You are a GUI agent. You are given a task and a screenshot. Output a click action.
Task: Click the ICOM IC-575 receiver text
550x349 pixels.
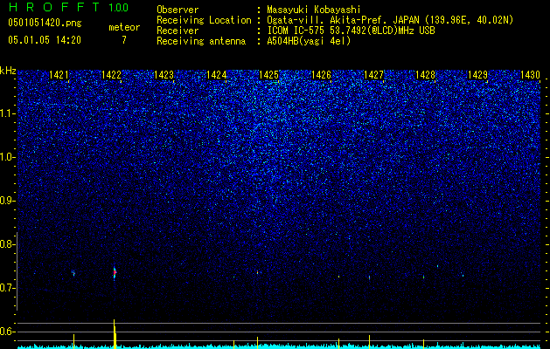(351, 31)
